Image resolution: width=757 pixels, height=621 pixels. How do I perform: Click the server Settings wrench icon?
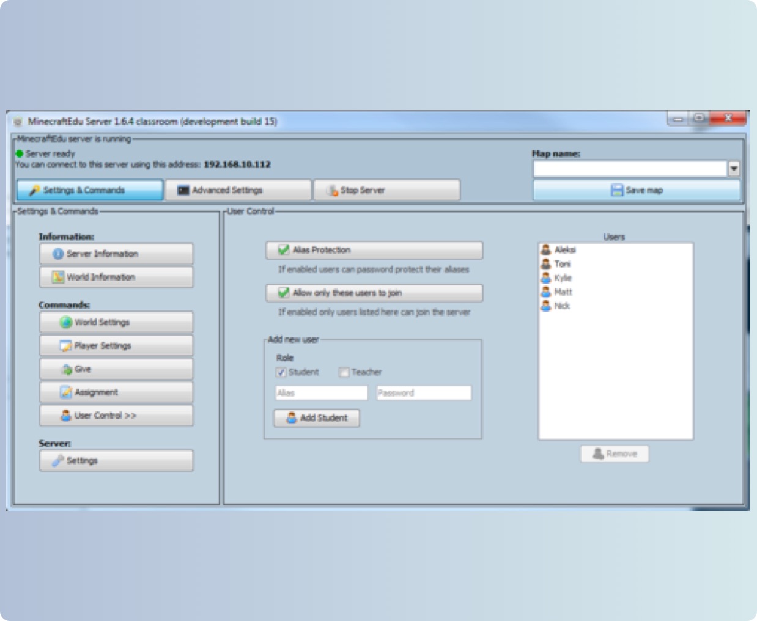(58, 461)
